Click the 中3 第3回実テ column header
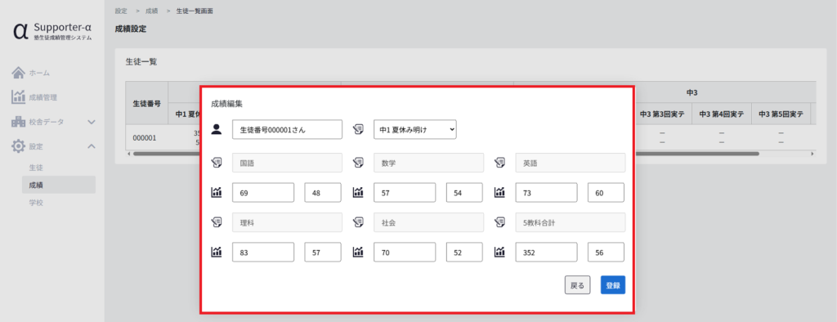837x322 pixels. [x=662, y=114]
